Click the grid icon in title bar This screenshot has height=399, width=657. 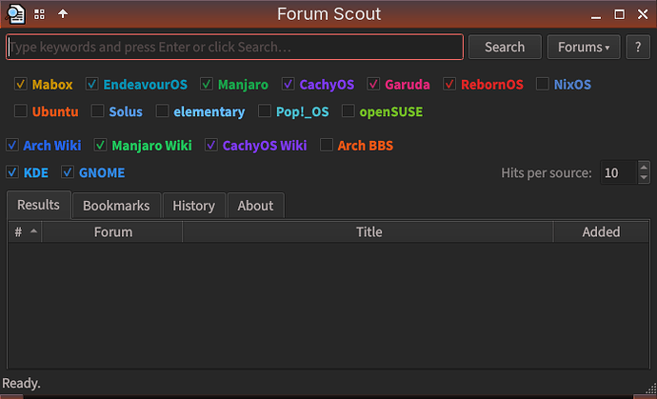[x=39, y=14]
